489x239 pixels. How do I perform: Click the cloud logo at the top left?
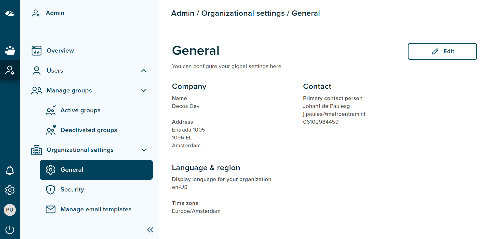point(10,13)
